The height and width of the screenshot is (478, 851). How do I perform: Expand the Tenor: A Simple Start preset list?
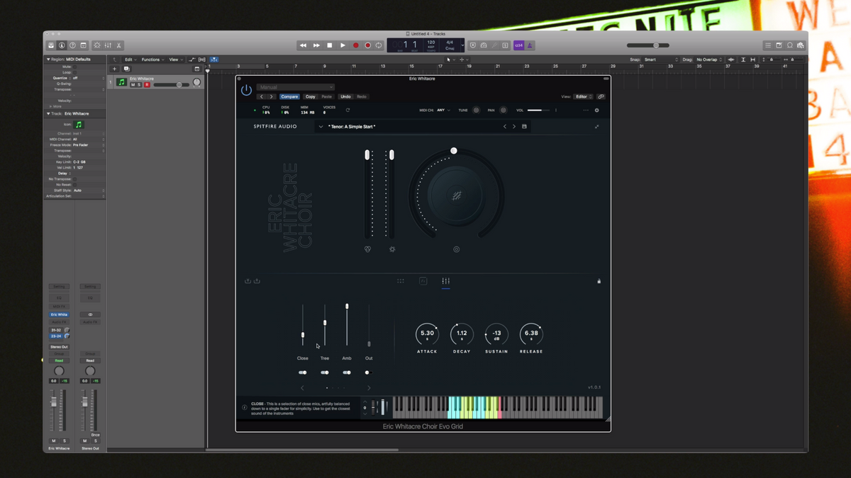pyautogui.click(x=321, y=127)
